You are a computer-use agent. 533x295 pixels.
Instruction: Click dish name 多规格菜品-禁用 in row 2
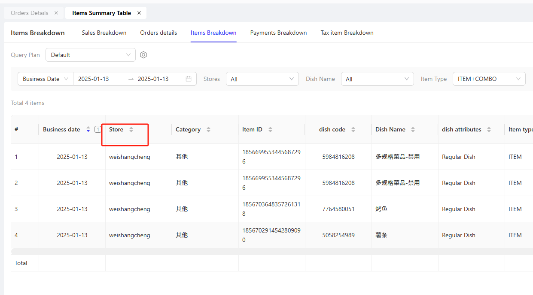(398, 183)
